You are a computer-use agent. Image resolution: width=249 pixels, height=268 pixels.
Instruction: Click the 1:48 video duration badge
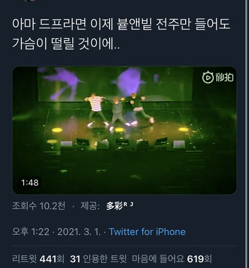(x=30, y=183)
